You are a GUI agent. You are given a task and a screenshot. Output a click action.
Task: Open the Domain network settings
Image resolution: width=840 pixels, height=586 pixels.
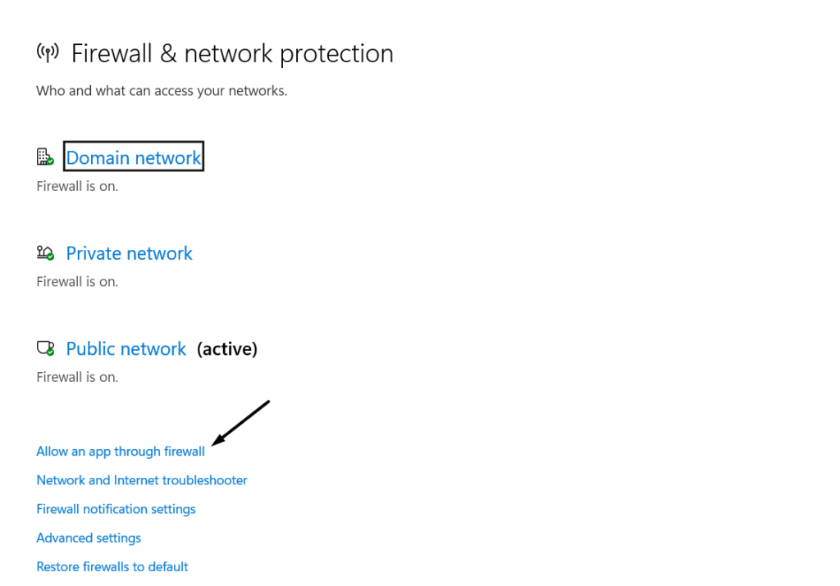(134, 157)
